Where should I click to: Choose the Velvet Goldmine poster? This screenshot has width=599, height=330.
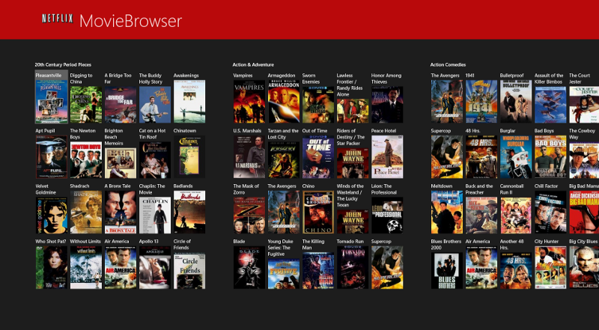tap(52, 215)
